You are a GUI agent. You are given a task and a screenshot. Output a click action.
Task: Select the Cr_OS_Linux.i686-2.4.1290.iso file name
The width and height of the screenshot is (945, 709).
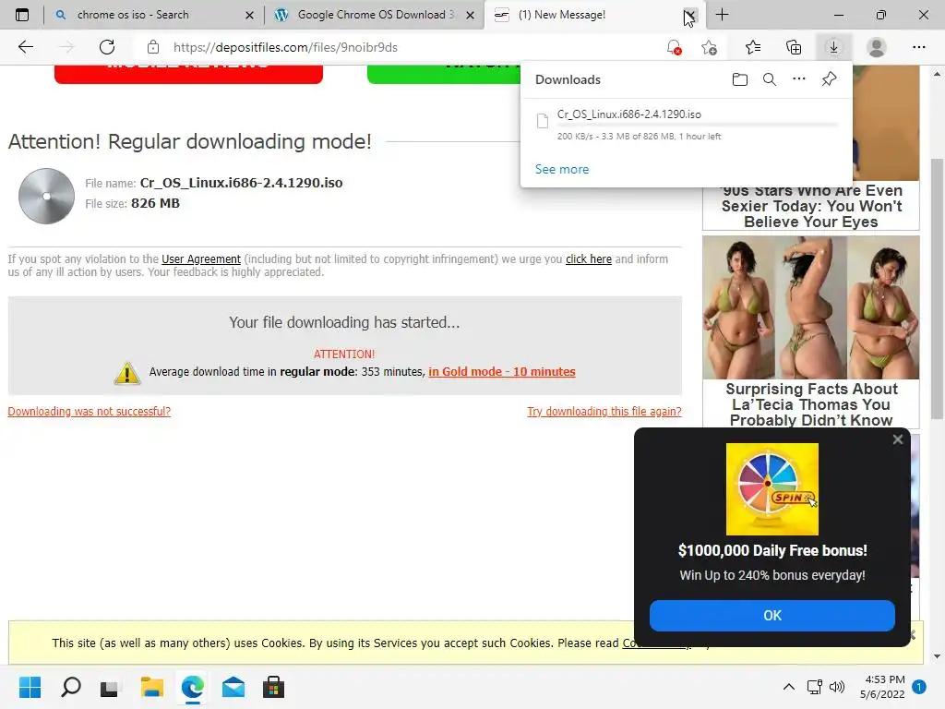coord(241,183)
